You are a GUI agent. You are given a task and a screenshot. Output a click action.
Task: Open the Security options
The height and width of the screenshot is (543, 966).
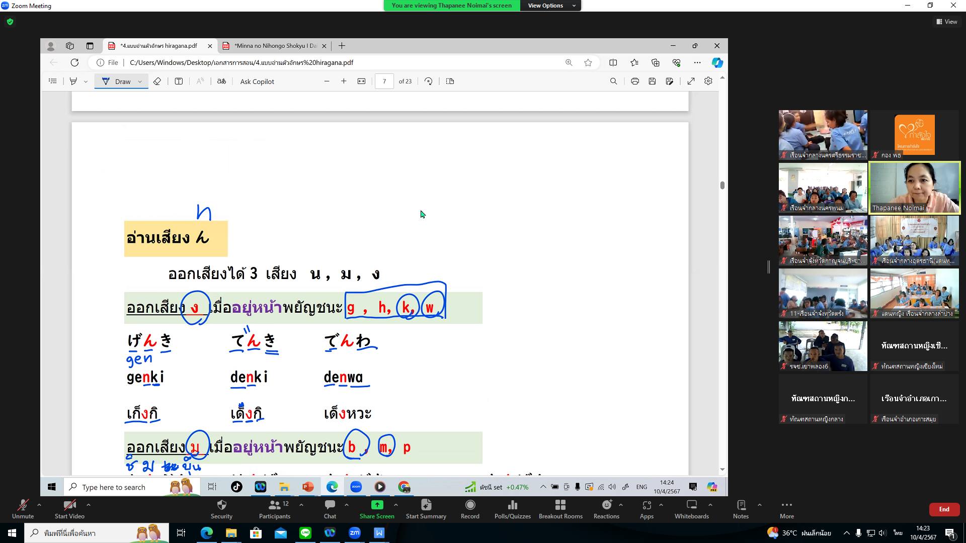[x=221, y=509]
